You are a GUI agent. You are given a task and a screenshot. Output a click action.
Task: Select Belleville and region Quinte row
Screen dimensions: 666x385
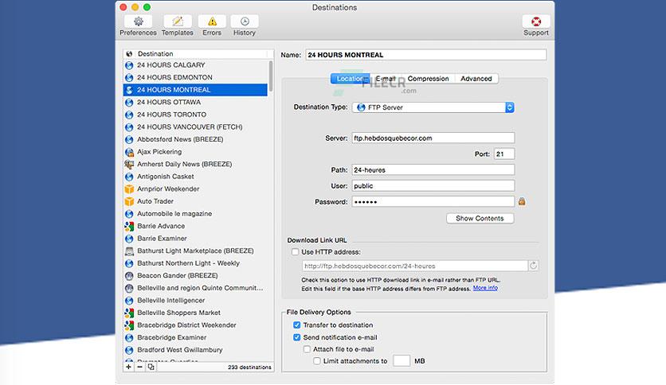[195, 288]
